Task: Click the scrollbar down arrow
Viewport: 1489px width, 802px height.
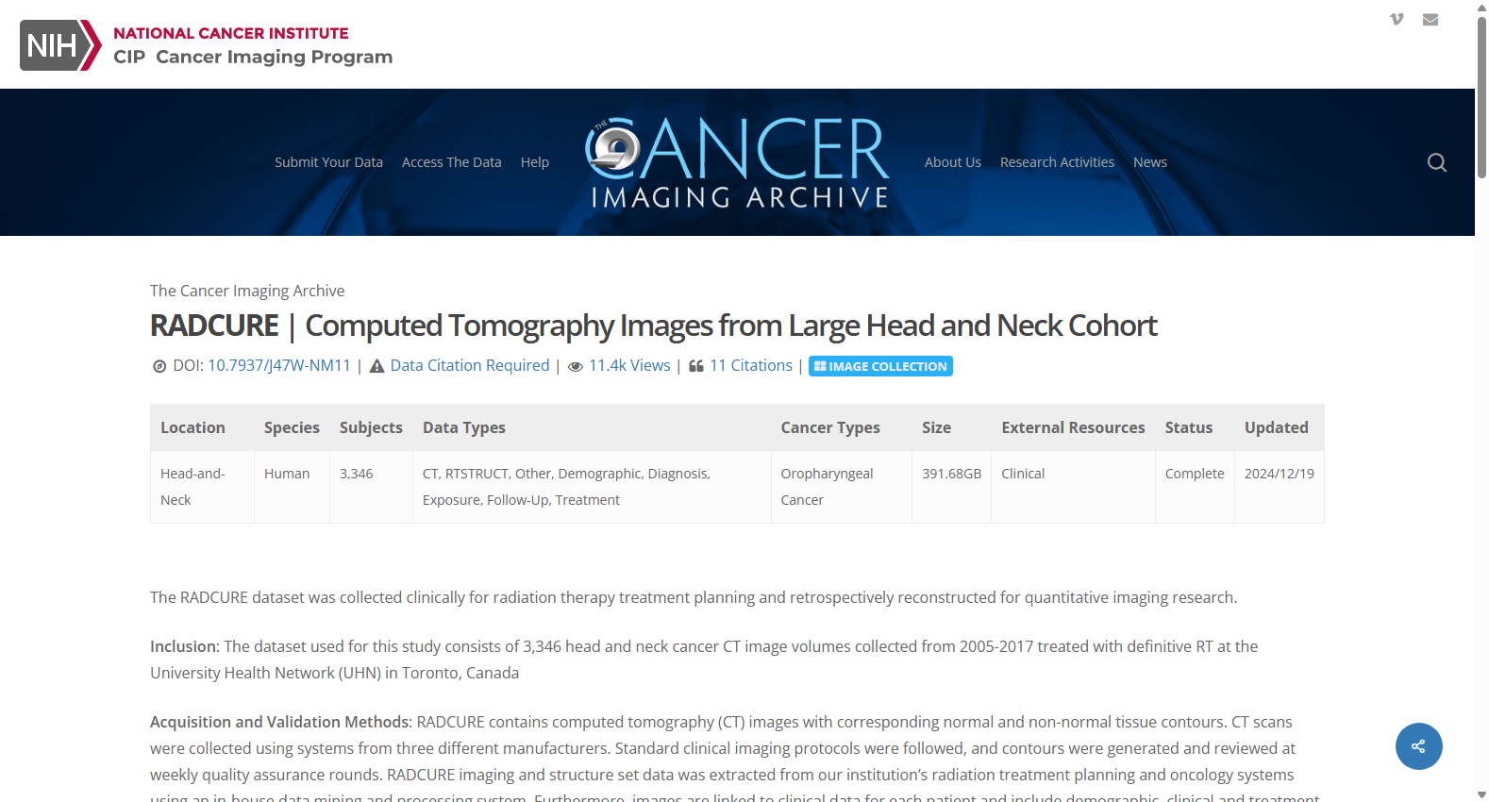Action: click(1481, 794)
